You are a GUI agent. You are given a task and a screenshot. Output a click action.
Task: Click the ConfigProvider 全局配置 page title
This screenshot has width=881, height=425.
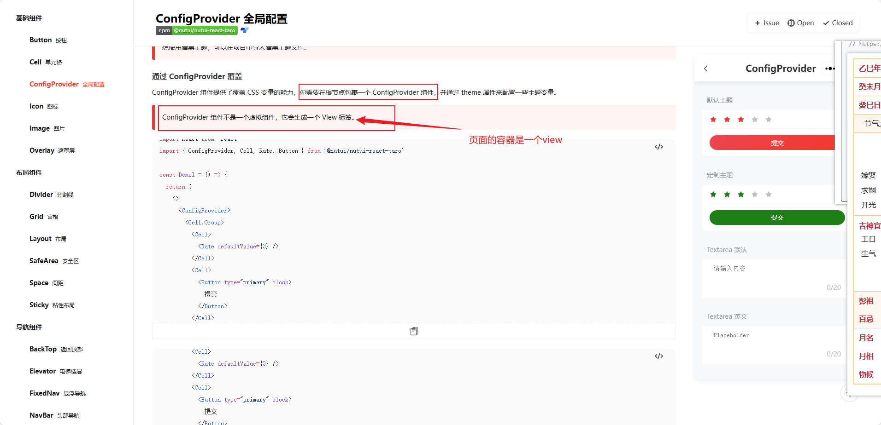point(222,18)
